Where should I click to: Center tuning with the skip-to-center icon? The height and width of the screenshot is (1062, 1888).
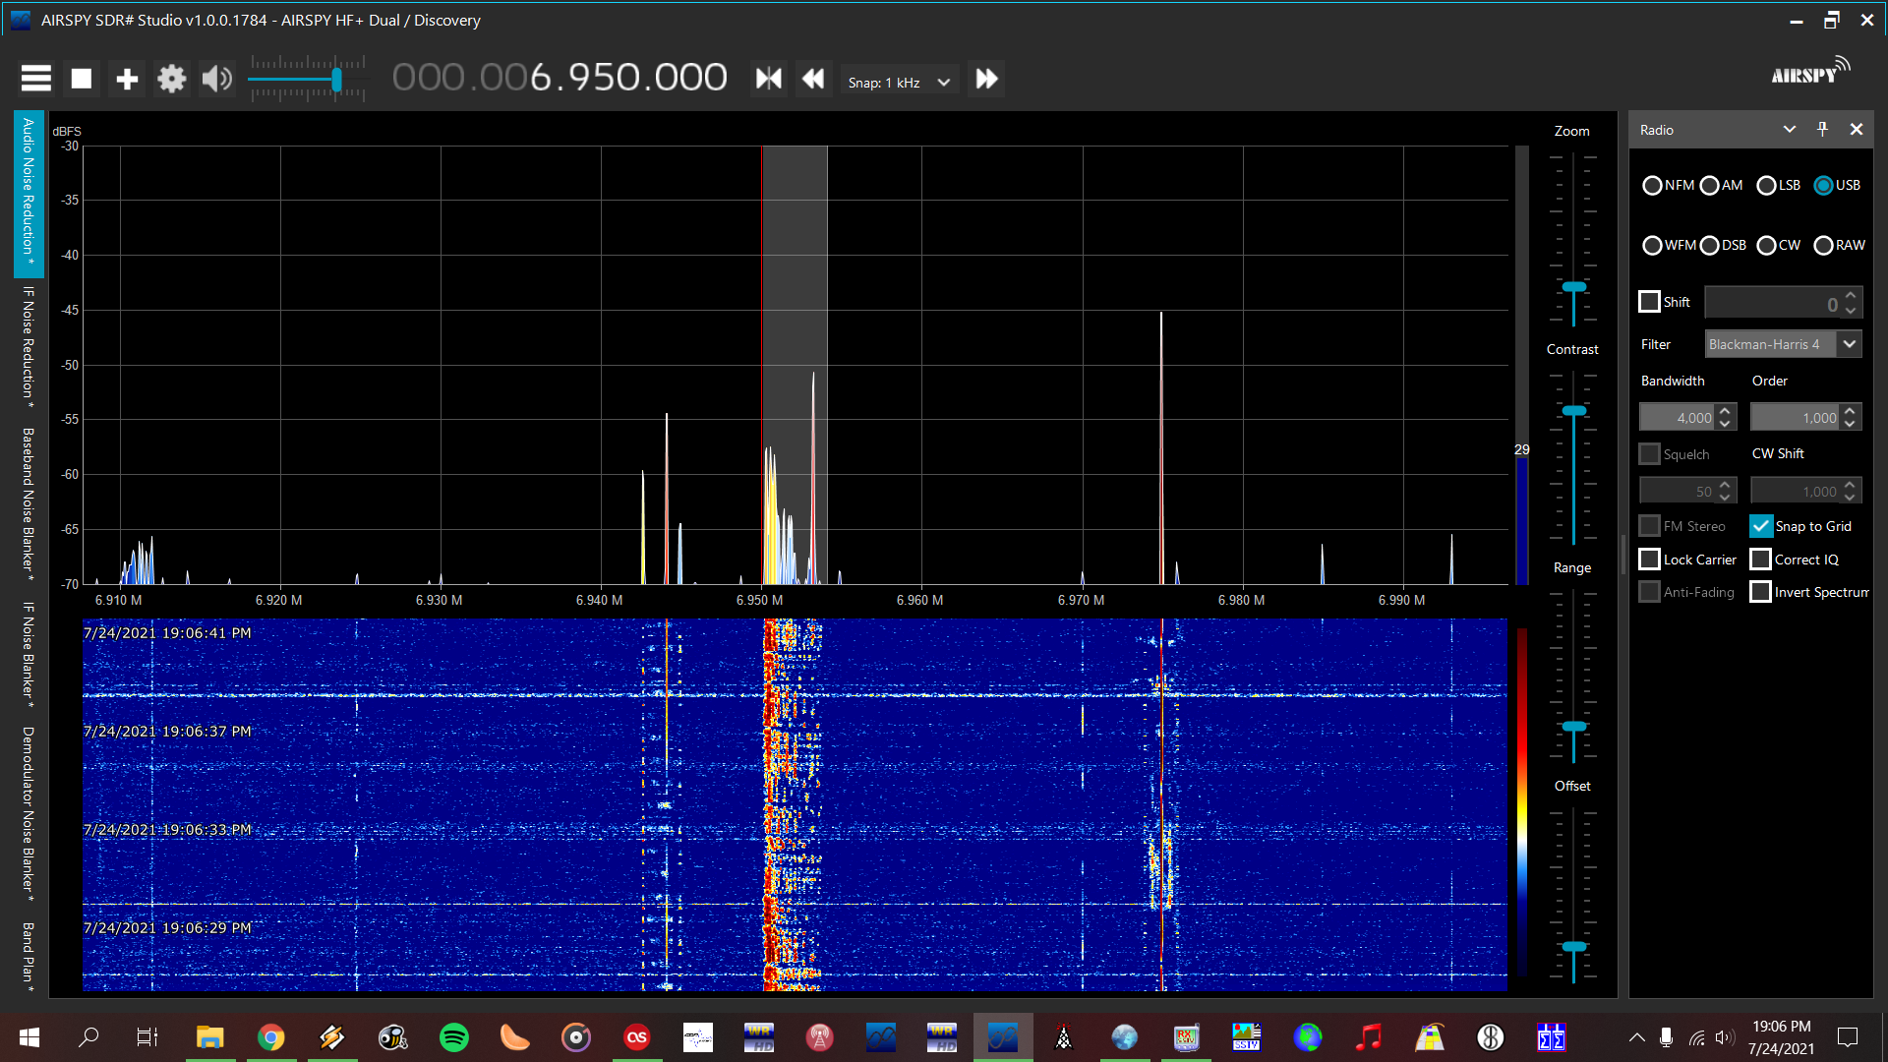click(768, 79)
